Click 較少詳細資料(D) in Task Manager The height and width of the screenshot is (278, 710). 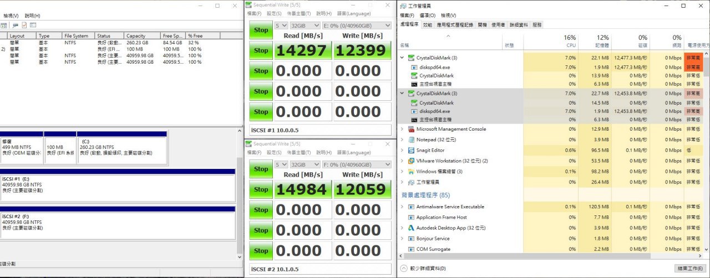pyautogui.click(x=428, y=268)
